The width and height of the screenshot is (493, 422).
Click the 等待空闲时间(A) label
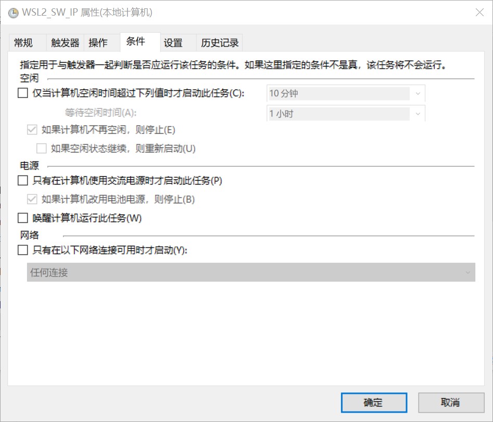100,113
